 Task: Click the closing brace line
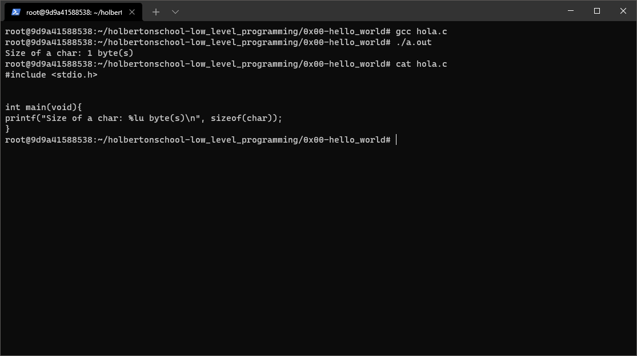tap(7, 128)
